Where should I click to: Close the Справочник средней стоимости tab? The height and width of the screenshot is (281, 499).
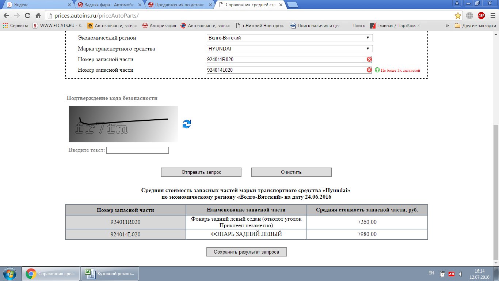tap(281, 5)
